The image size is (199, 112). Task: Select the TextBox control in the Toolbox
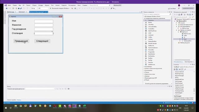click(x=157, y=58)
